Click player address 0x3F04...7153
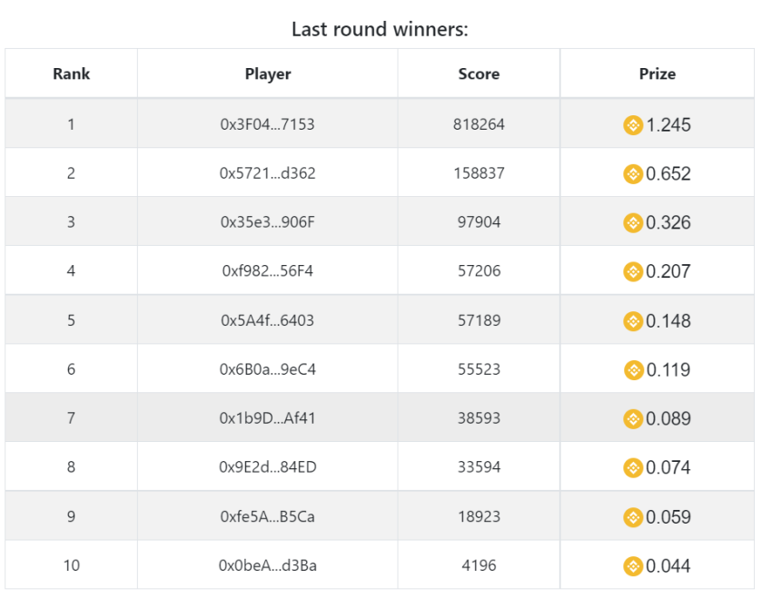 click(267, 124)
